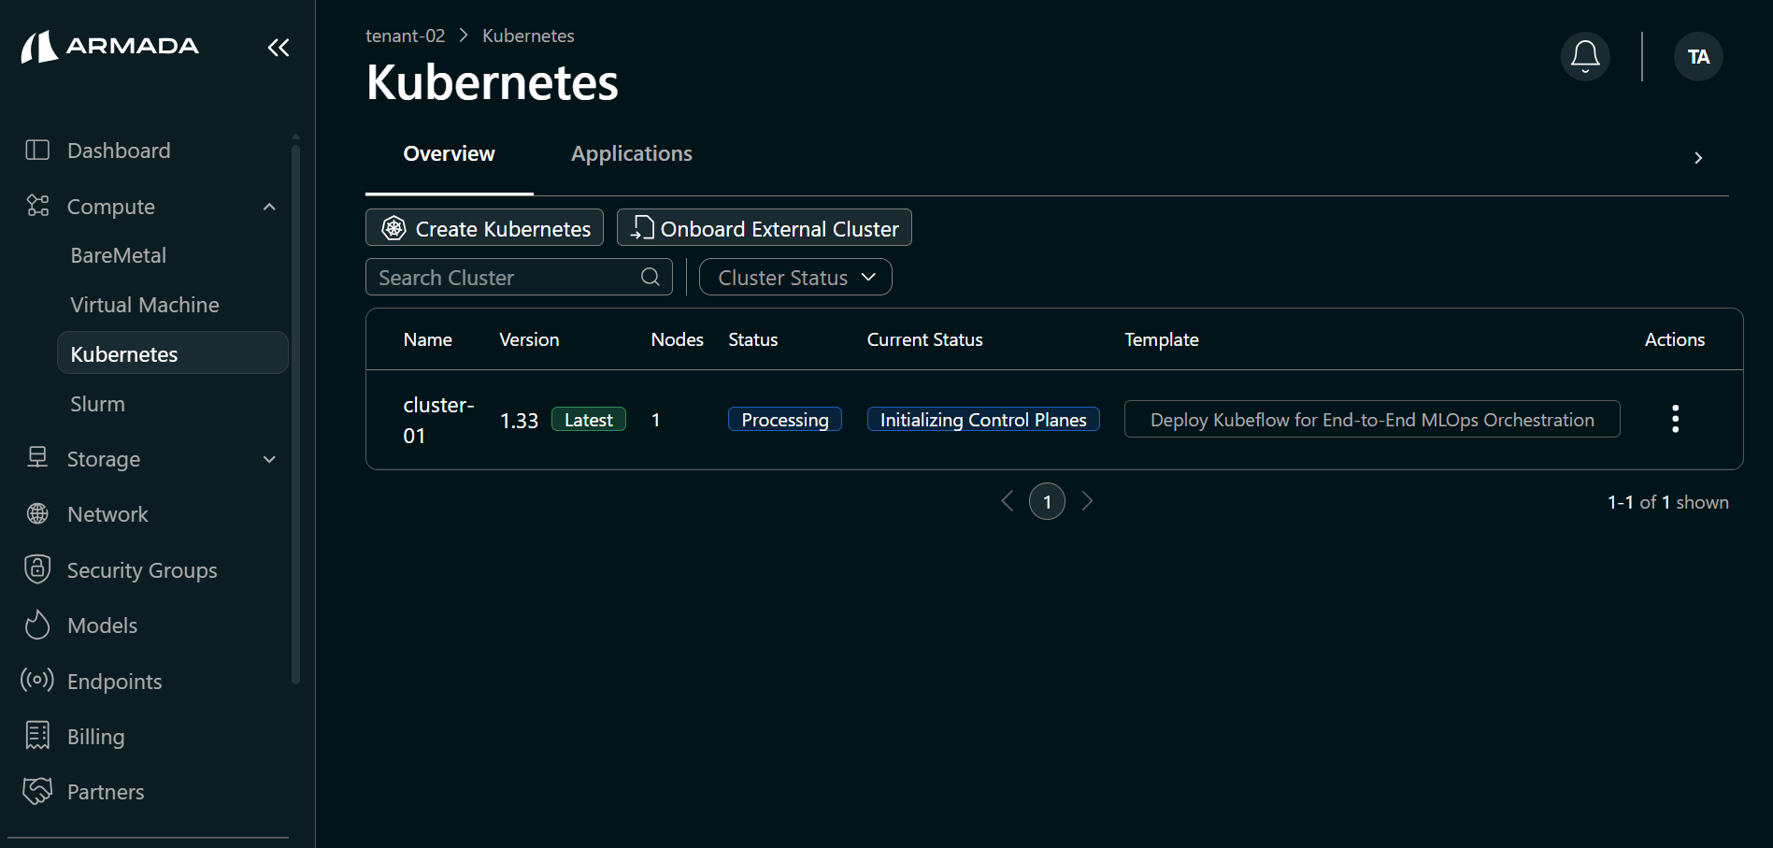The image size is (1773, 848).
Task: Click the Armada logo
Action: point(110,47)
